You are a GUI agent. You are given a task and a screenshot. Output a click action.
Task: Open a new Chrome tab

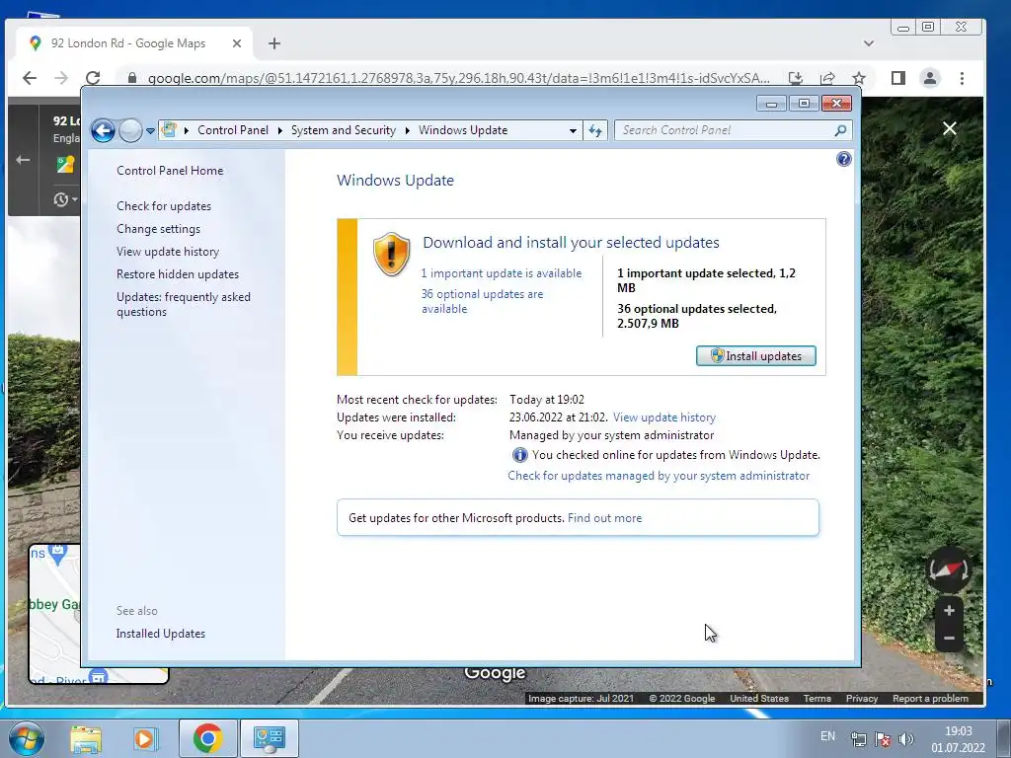tap(274, 43)
